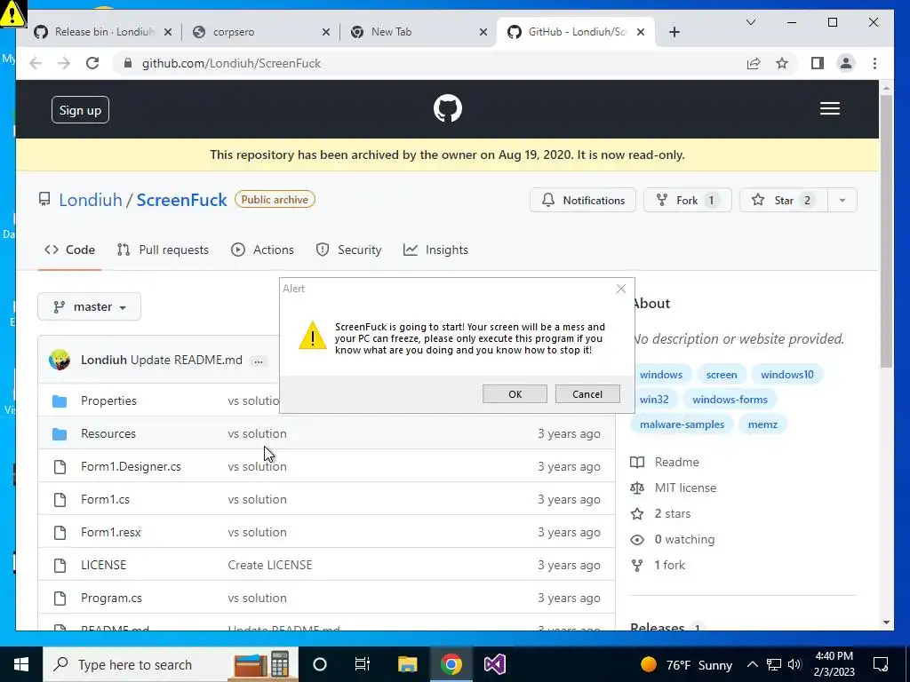The width and height of the screenshot is (910, 682).
Task: Go back using the browser back arrow
Action: point(36,63)
